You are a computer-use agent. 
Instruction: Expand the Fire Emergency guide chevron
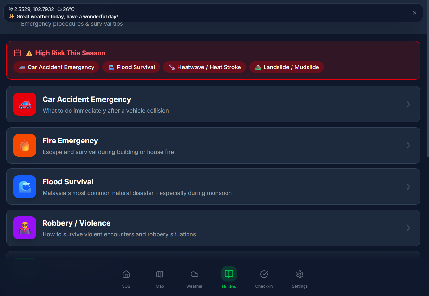409,145
